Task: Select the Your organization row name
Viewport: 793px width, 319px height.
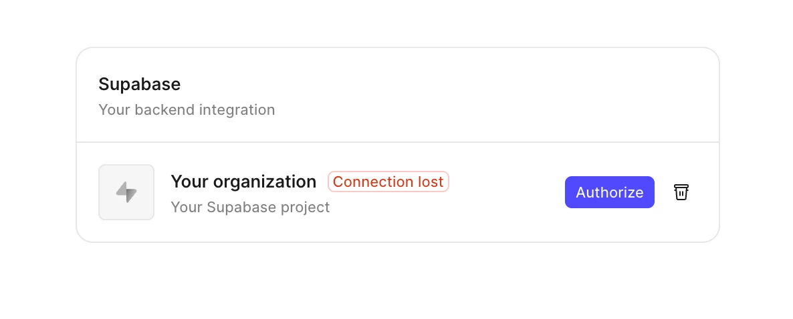Action: 243,182
